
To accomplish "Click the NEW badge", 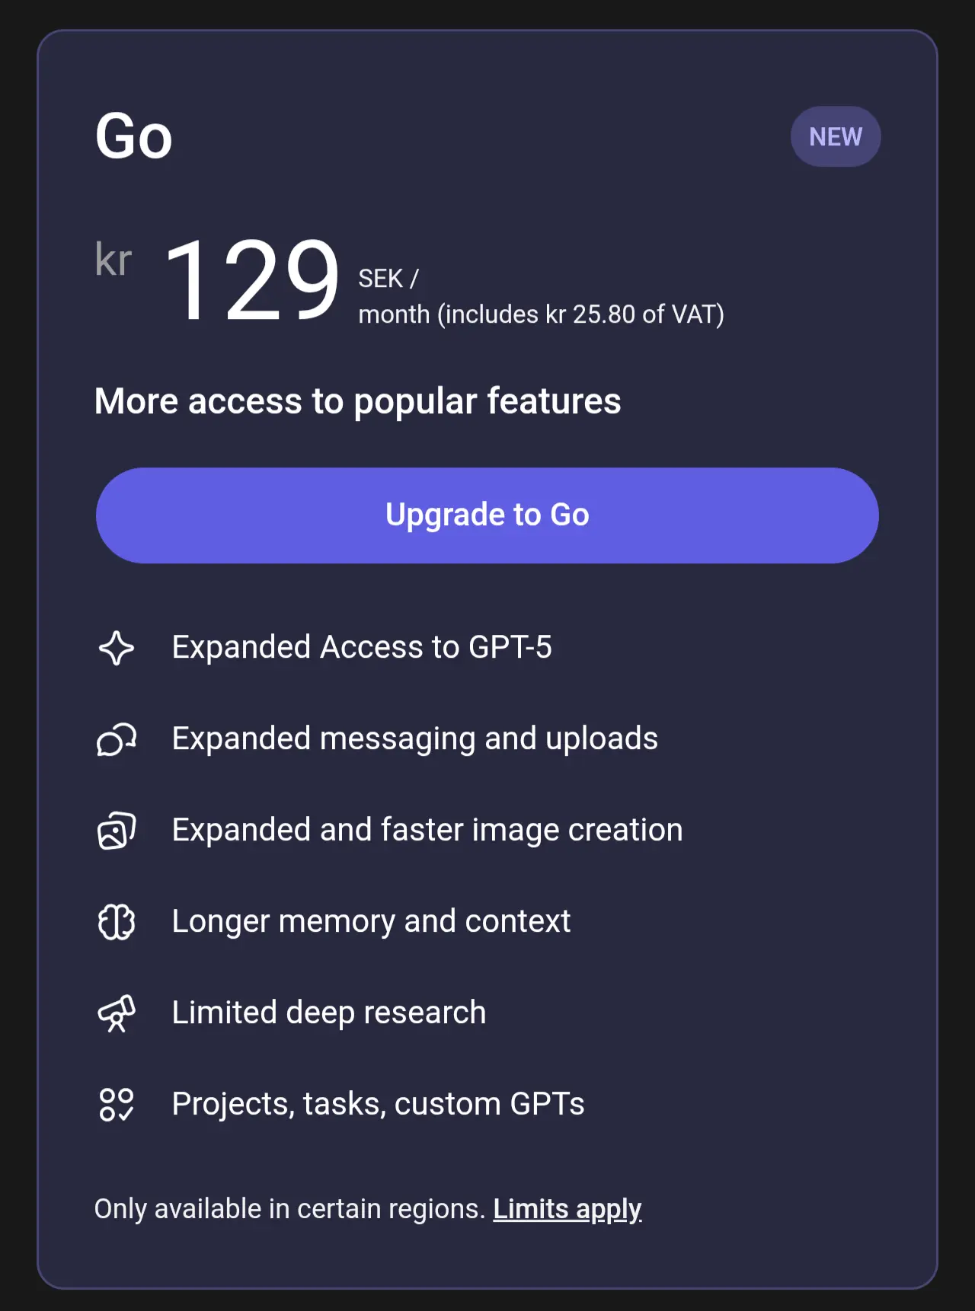I will click(836, 137).
